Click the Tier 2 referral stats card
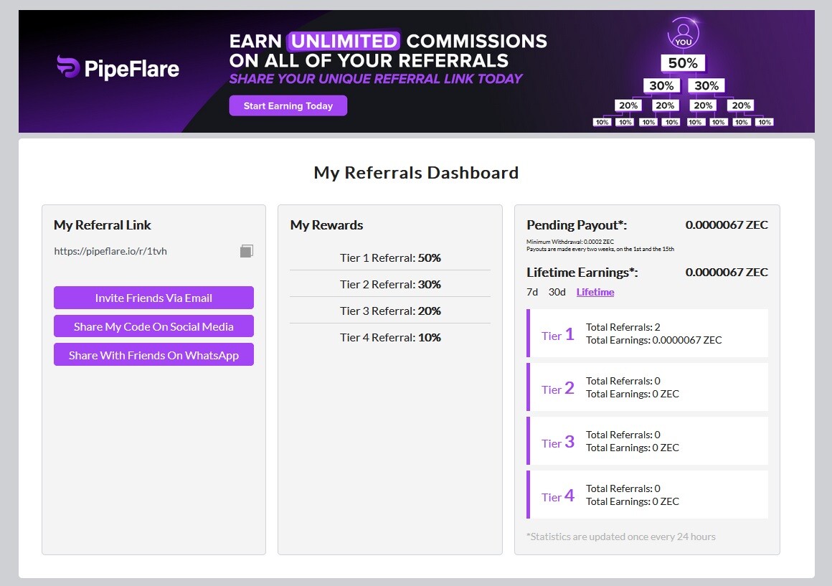 (648, 387)
